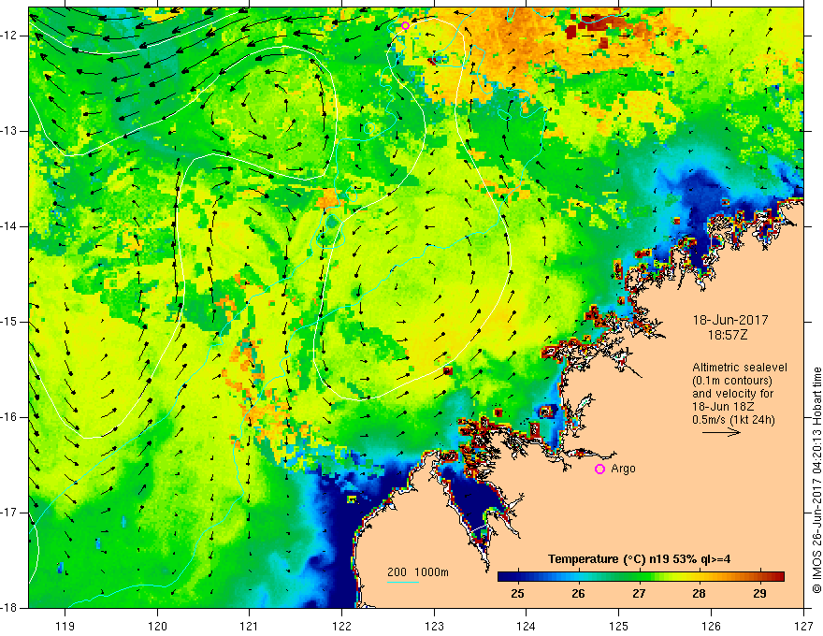
Task: Click longitude axis label "119"
Action: pyautogui.click(x=65, y=626)
